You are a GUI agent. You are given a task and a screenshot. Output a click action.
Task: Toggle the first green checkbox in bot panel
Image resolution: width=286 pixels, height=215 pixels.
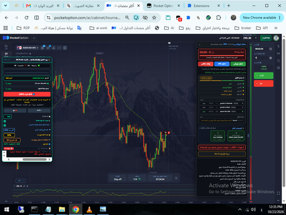pyautogui.click(x=5, y=121)
